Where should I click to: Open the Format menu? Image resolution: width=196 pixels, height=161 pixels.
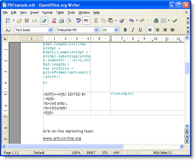click(x=47, y=12)
